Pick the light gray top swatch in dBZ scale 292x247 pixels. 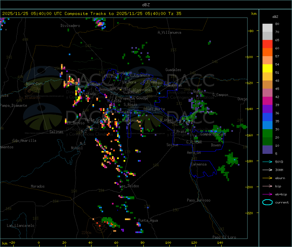(267, 28)
